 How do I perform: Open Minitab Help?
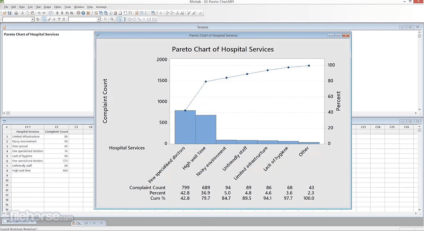point(84,13)
